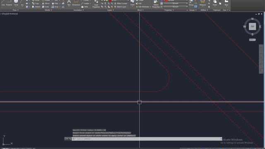
Task: Click Make Current layer button
Action: [120, 3]
